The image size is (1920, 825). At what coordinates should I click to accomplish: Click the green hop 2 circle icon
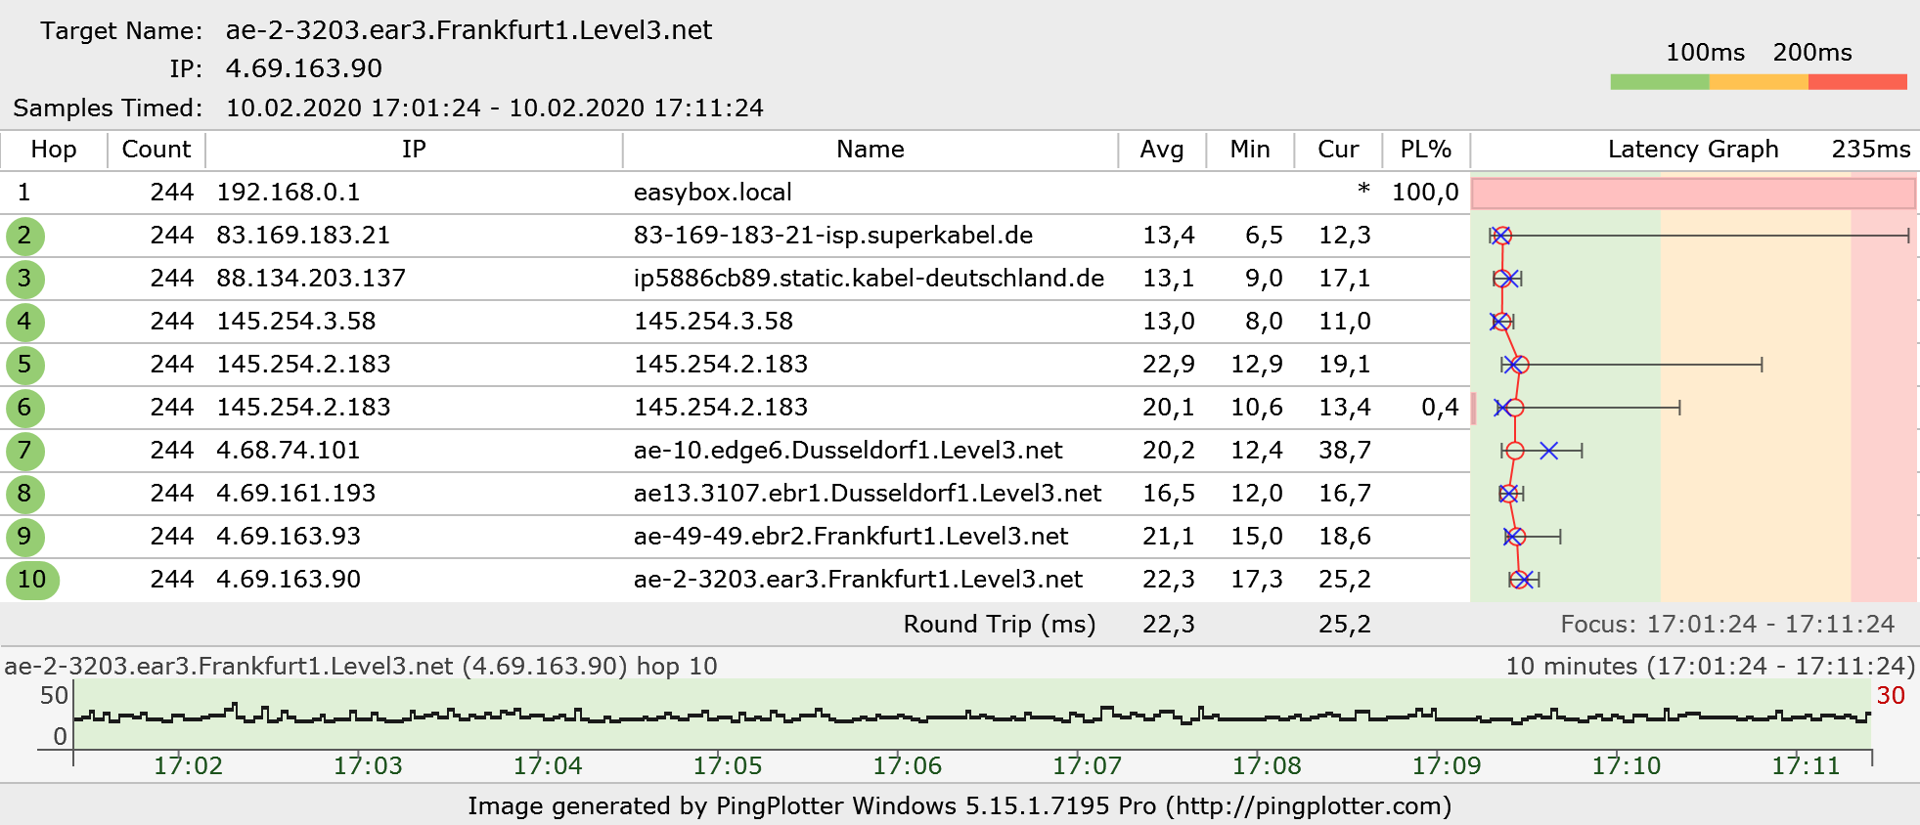click(x=24, y=236)
